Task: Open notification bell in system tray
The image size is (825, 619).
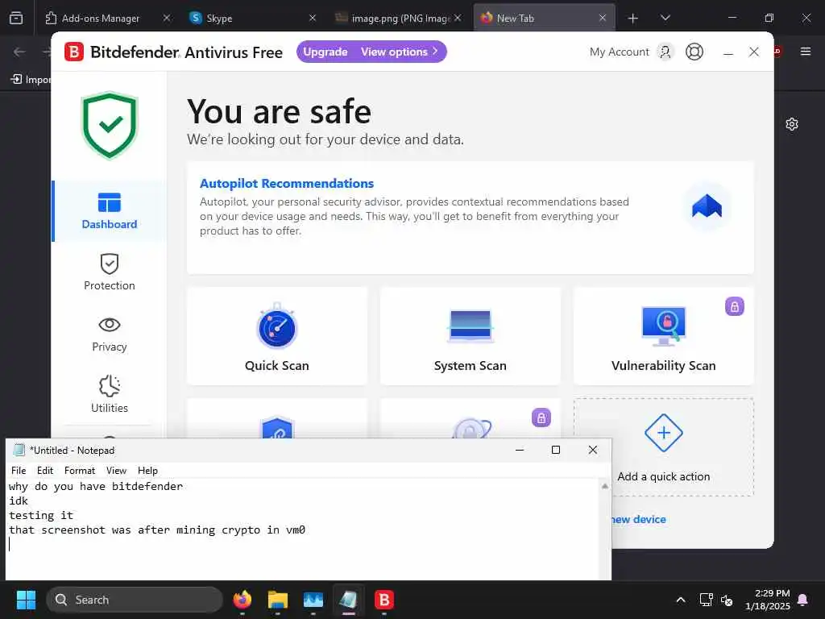Action: [803, 600]
